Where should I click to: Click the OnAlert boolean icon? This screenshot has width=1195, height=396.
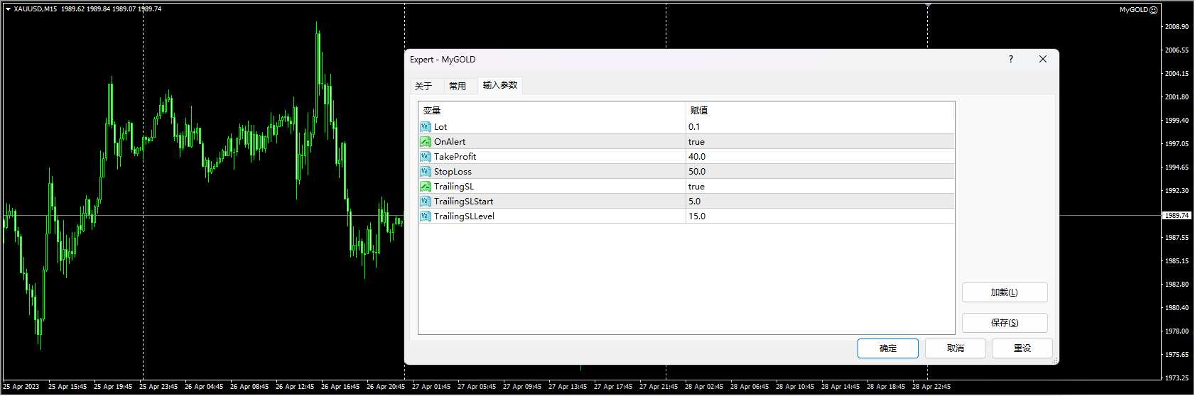pos(426,142)
